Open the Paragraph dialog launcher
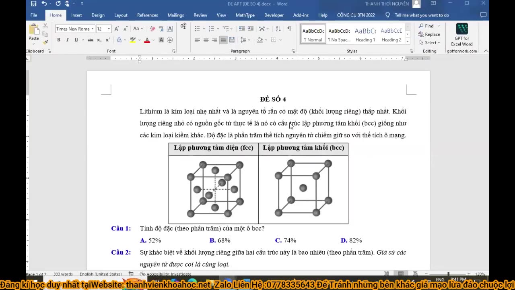The image size is (515, 290). [293, 51]
